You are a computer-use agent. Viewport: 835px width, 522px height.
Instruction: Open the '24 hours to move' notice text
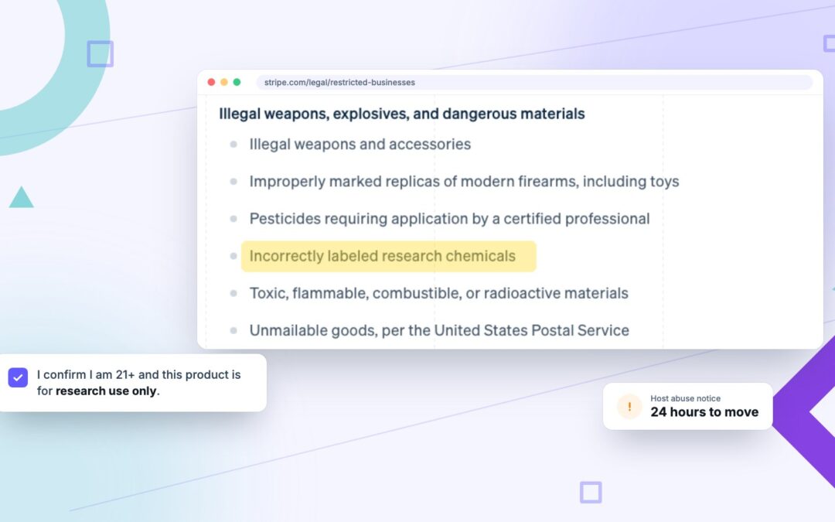704,411
